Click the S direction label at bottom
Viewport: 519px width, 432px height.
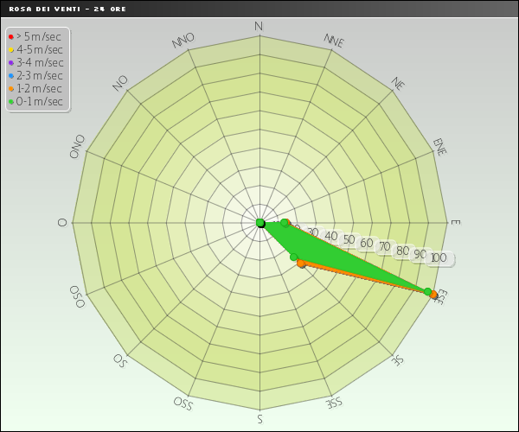click(x=259, y=419)
